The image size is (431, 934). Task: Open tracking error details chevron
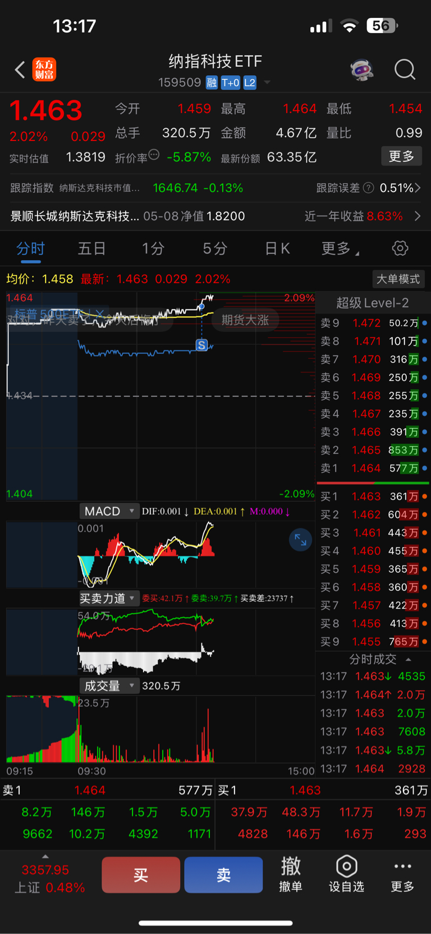pos(418,188)
